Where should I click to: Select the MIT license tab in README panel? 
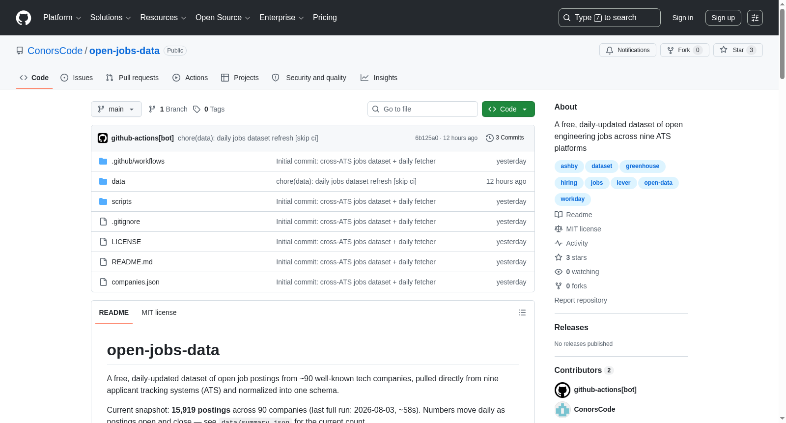click(159, 312)
